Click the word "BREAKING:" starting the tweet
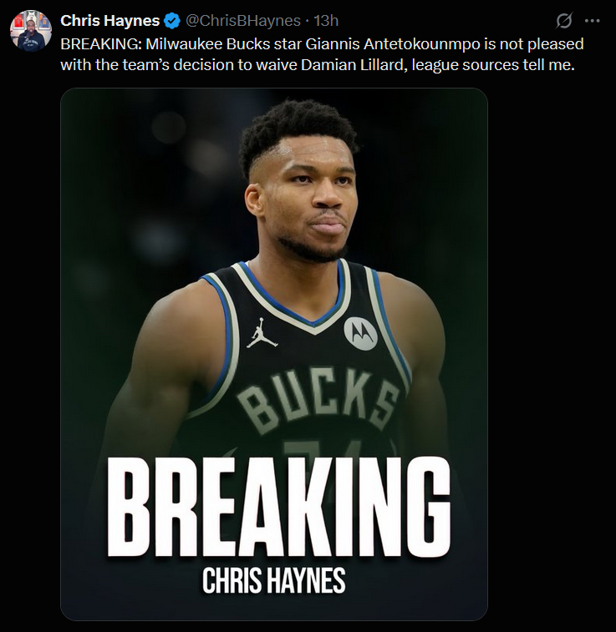This screenshot has width=616, height=632. tap(101, 43)
